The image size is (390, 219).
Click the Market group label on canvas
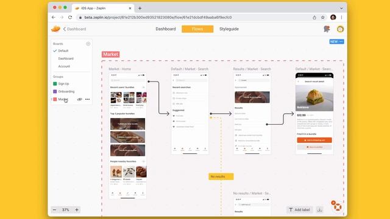(111, 54)
